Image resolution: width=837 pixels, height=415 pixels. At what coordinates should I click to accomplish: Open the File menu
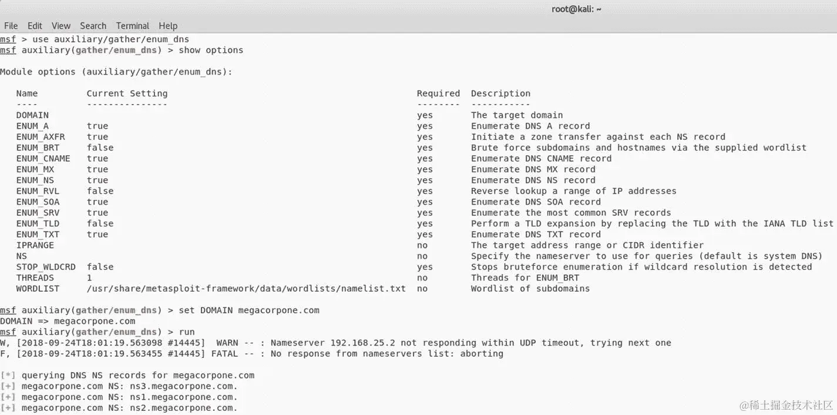[x=11, y=26]
